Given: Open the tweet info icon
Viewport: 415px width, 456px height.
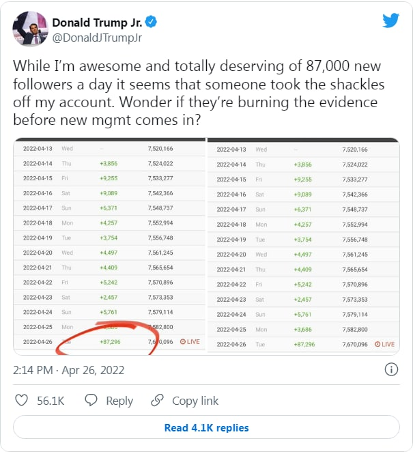Looking at the screenshot, I should [x=391, y=370].
